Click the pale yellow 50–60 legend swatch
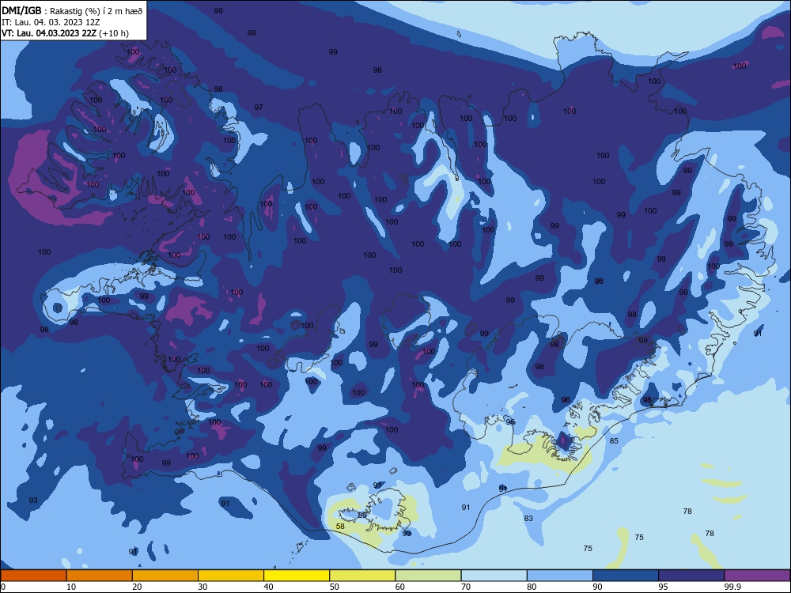 coord(363,576)
